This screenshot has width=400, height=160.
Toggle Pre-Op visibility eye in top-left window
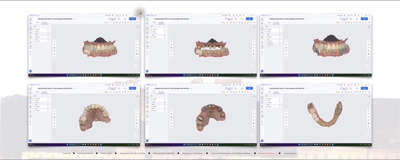(48, 33)
